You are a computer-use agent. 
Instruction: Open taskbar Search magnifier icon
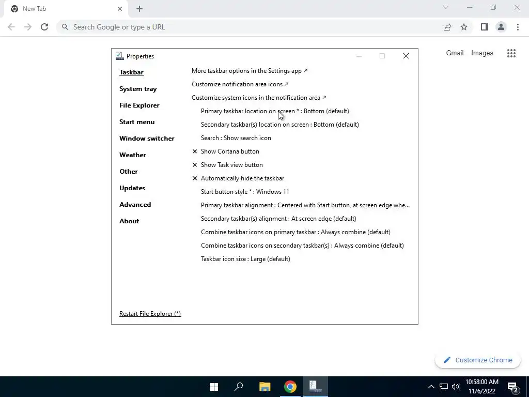[239, 387]
